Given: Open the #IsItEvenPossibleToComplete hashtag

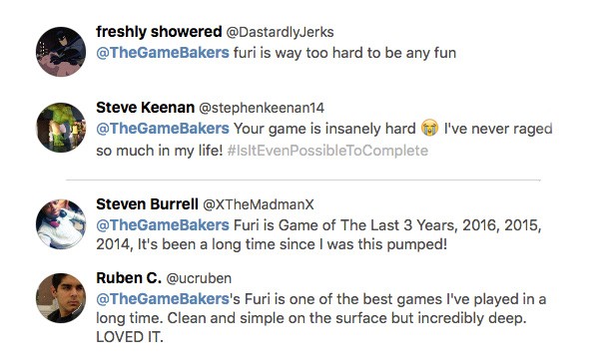Looking at the screenshot, I should [x=327, y=151].
